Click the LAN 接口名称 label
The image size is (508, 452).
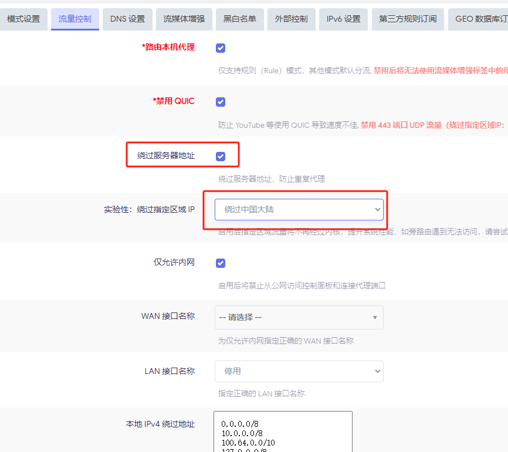170,371
